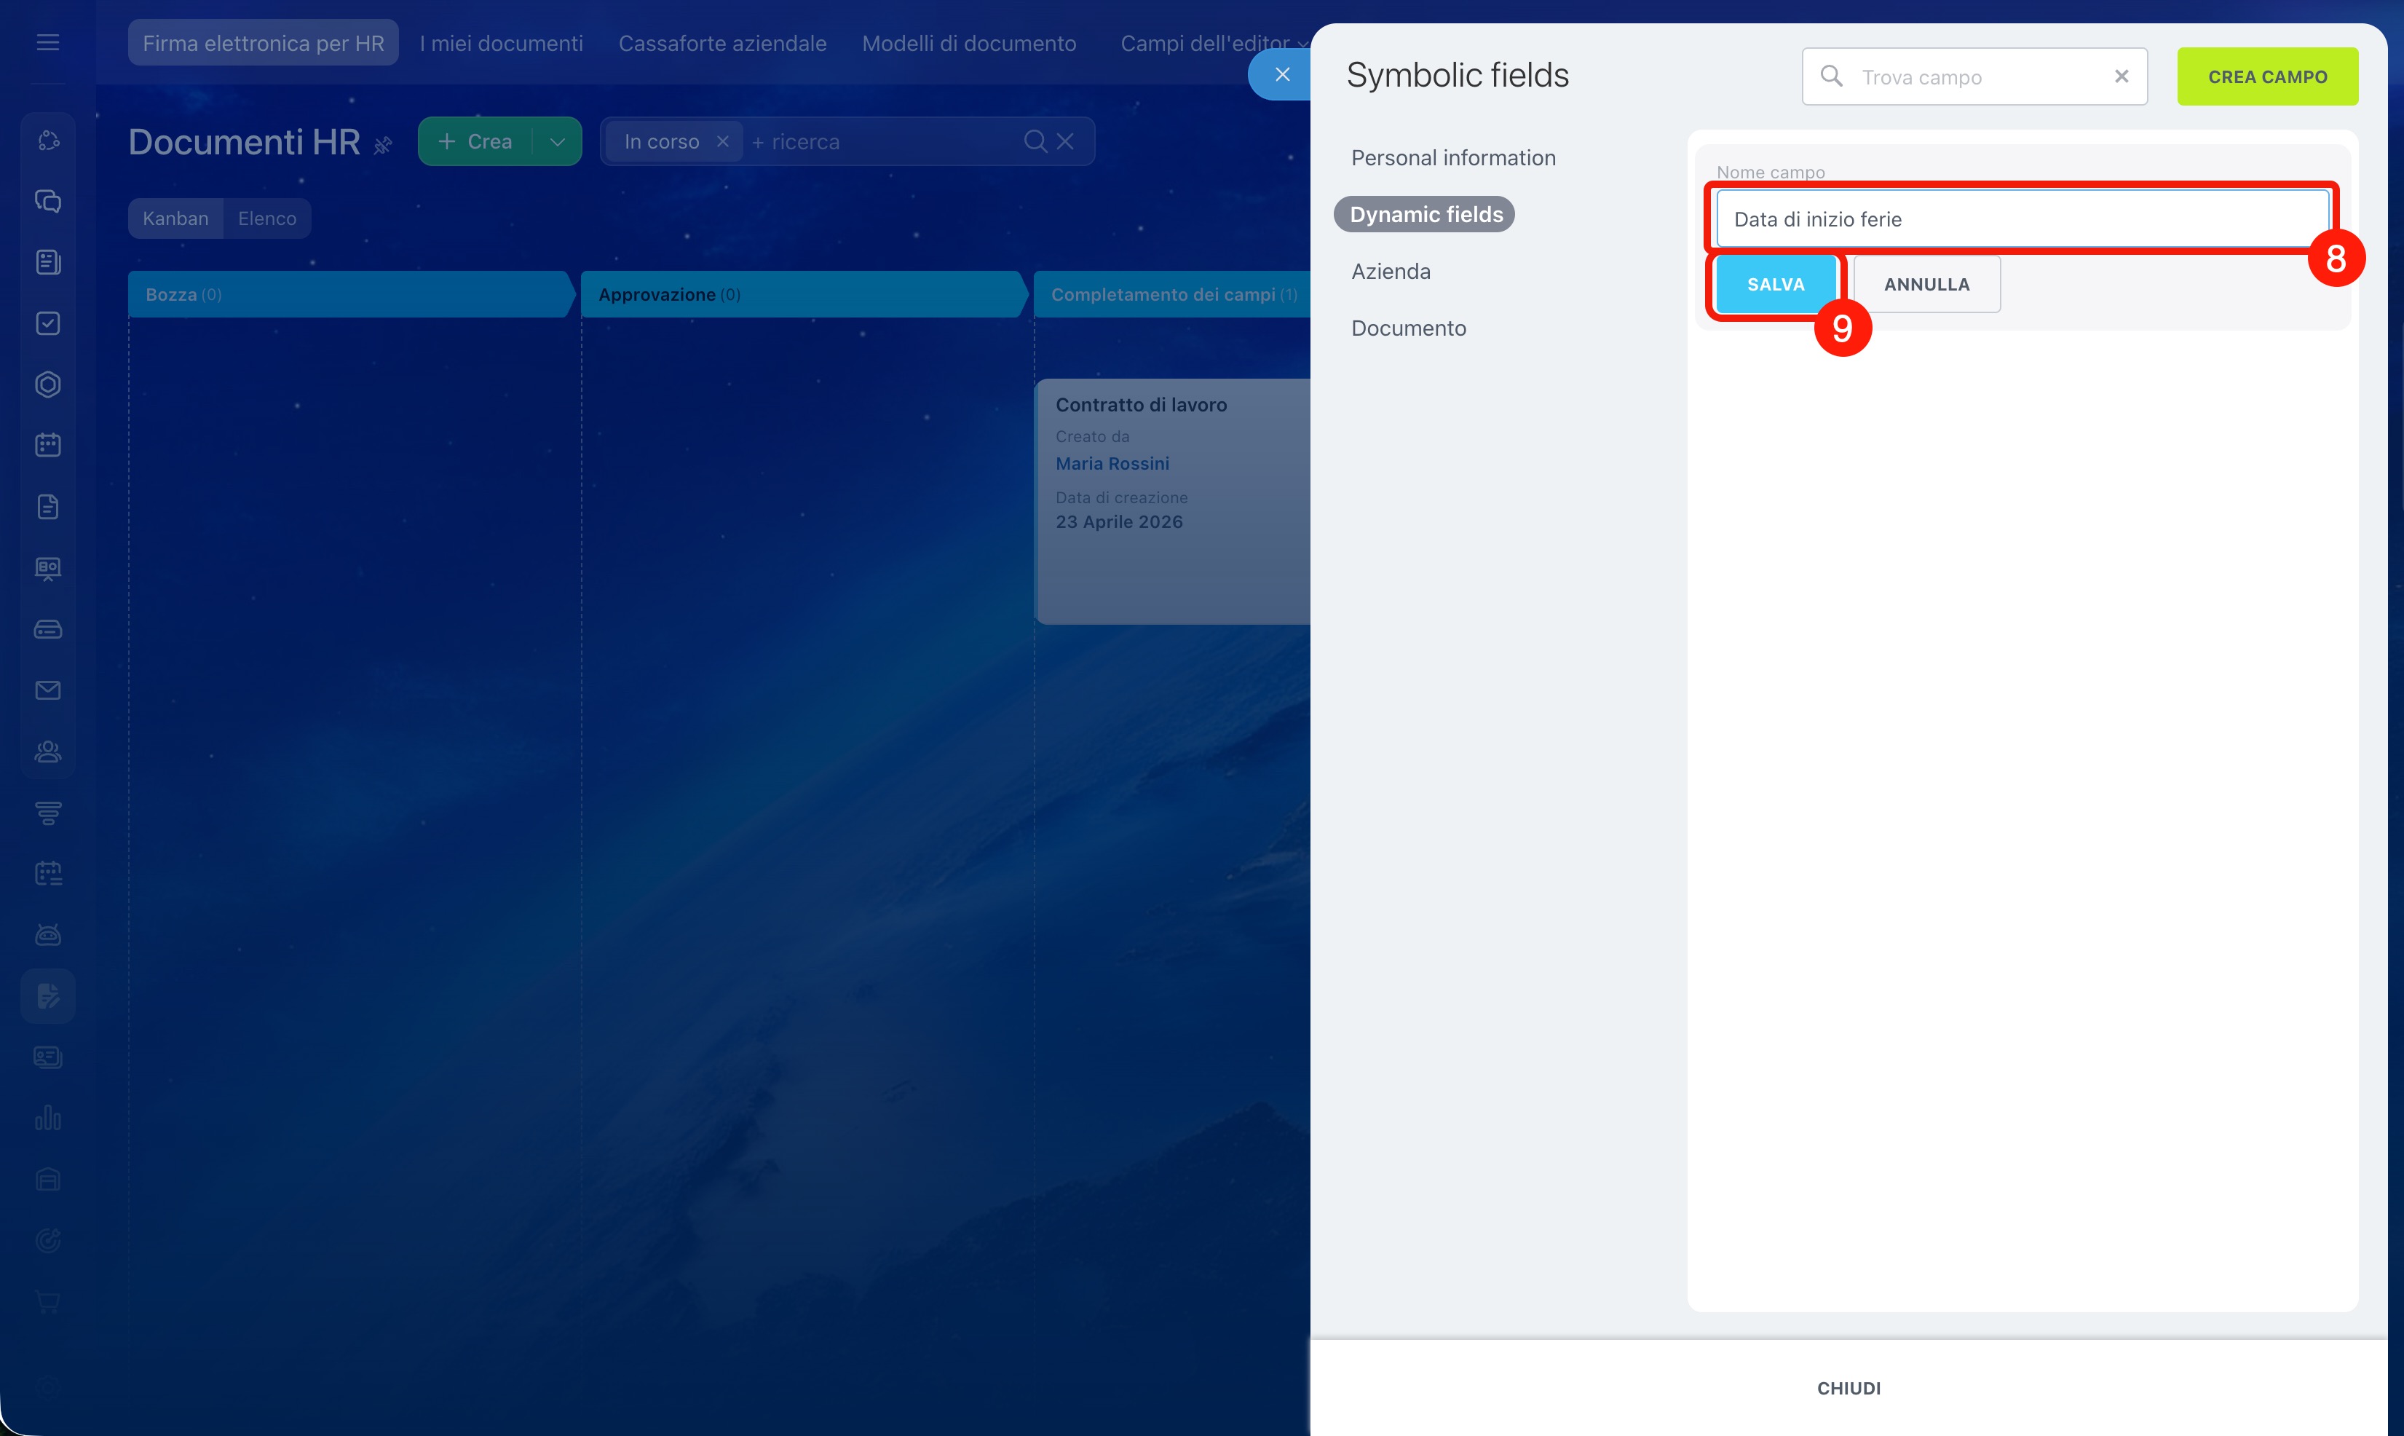Screen dimensions: 2404x1436
Task: Remove the In corso filter chip
Action: (723, 141)
